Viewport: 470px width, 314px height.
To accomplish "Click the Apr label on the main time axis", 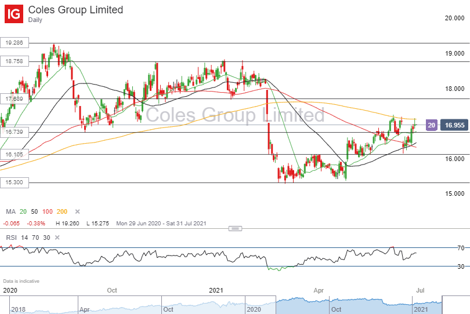I will click(x=319, y=290).
